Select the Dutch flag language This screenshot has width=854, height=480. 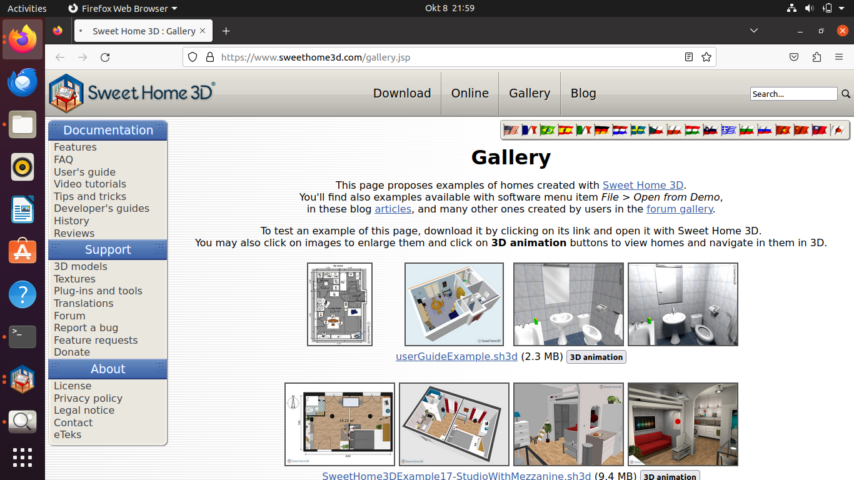coord(620,131)
